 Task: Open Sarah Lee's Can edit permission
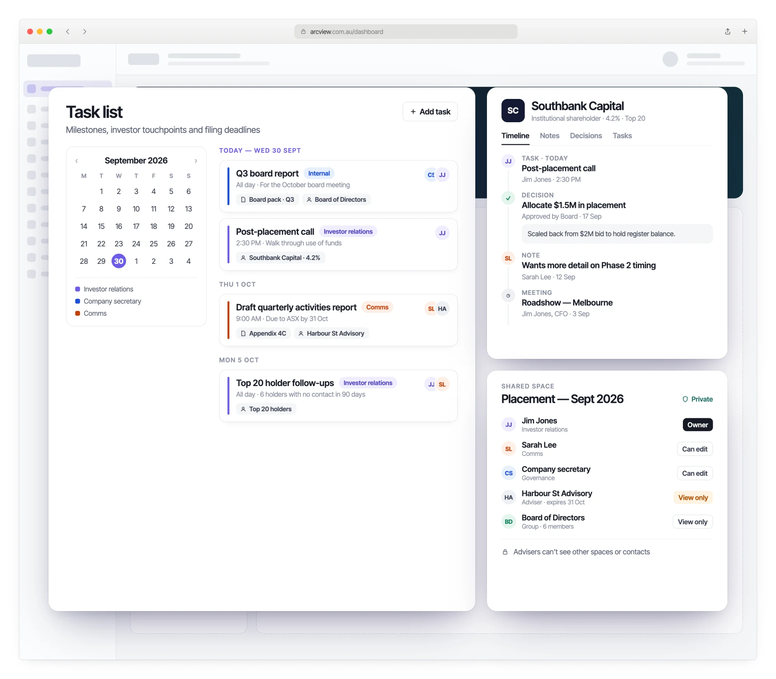tap(695, 449)
